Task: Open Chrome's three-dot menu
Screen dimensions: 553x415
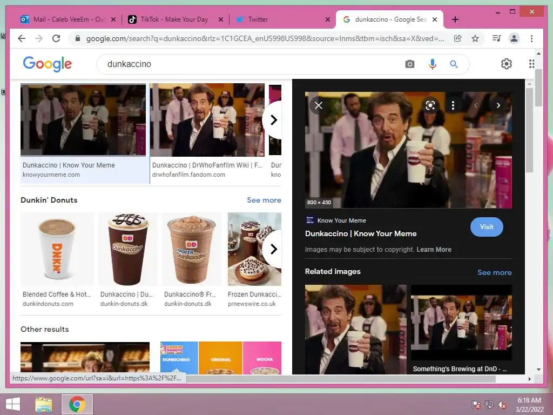Action: pyautogui.click(x=531, y=38)
